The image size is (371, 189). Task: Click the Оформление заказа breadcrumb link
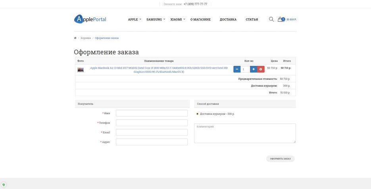pos(107,38)
